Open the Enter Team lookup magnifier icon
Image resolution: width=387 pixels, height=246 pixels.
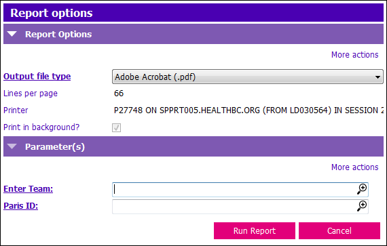(x=362, y=189)
